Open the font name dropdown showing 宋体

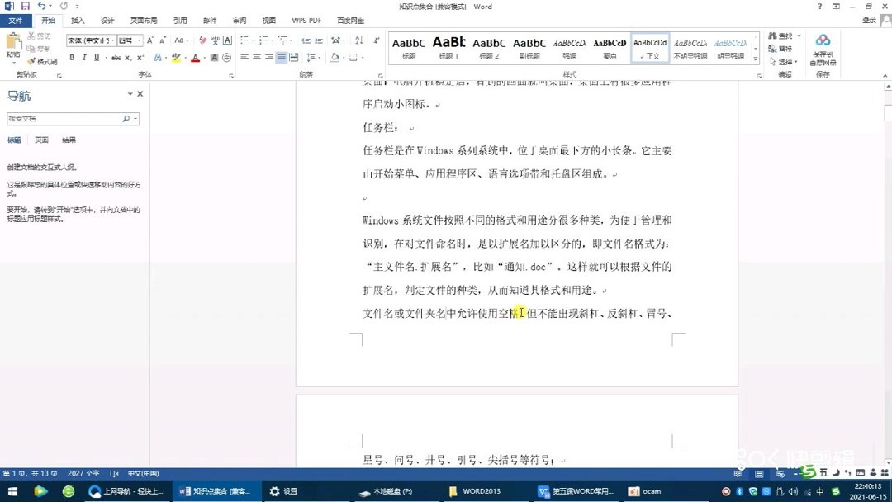coord(89,40)
